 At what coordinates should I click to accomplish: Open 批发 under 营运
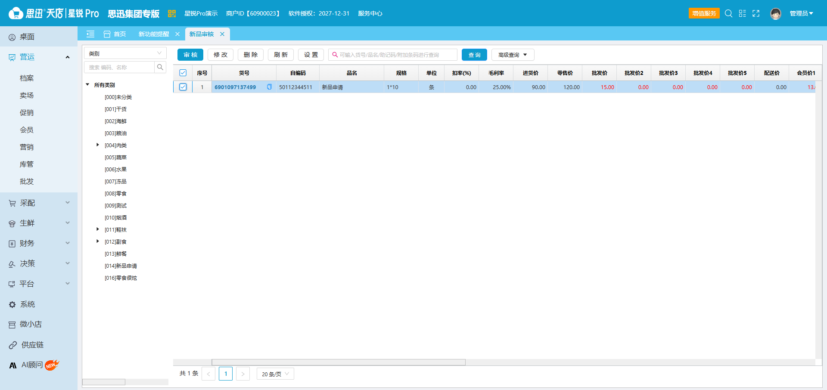point(27,181)
